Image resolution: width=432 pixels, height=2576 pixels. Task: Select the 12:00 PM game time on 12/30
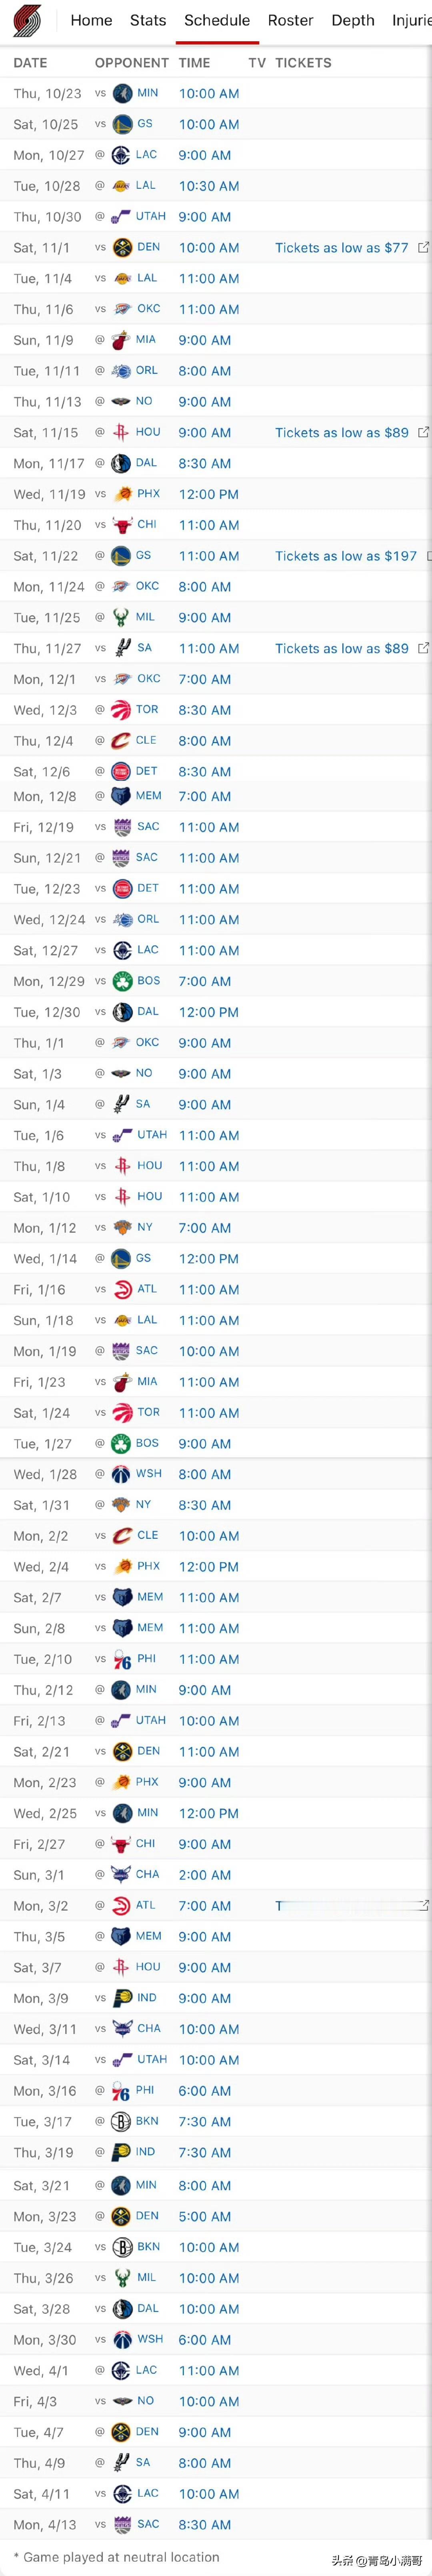[208, 1012]
